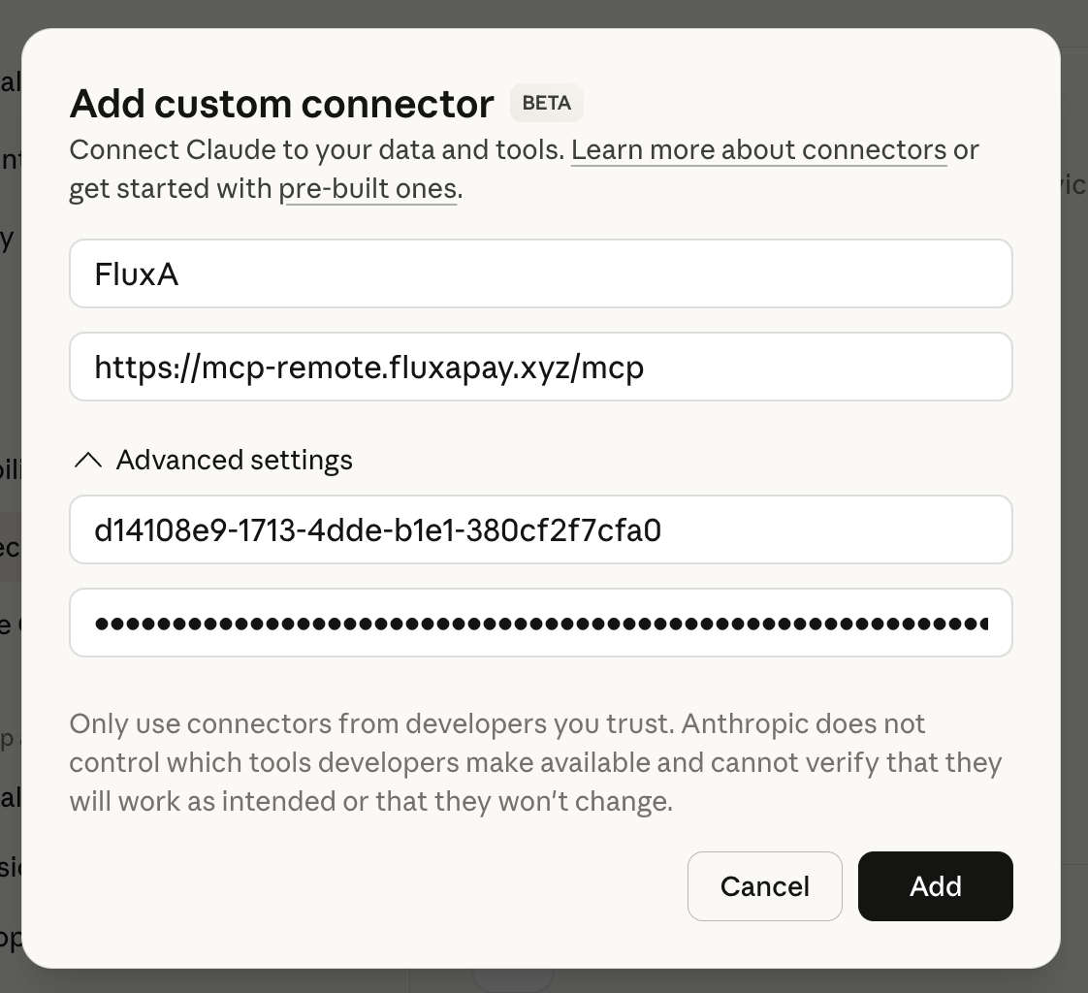Cancel adding the custom connector
Image resolution: width=1088 pixels, height=993 pixels.
(x=764, y=885)
